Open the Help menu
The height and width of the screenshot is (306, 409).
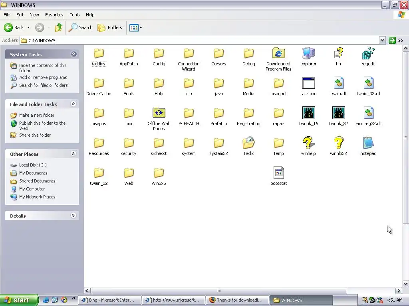90,15
